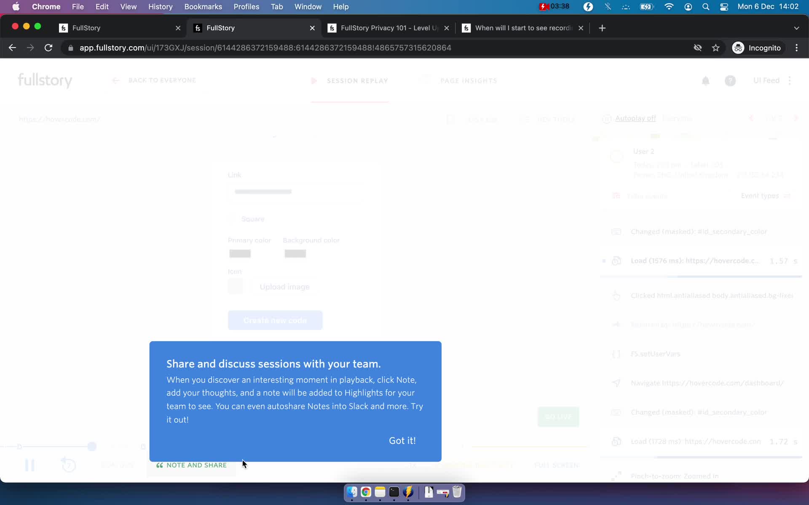
Task: Click the Upload Image icon
Action: [236, 286]
